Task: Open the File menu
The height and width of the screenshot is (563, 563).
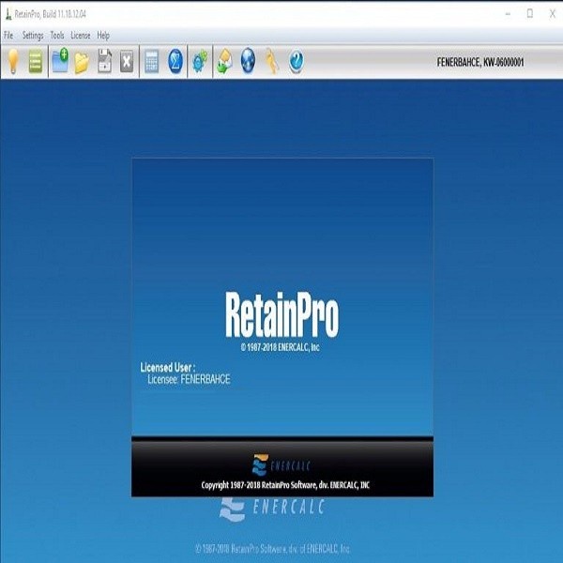Action: coord(8,36)
